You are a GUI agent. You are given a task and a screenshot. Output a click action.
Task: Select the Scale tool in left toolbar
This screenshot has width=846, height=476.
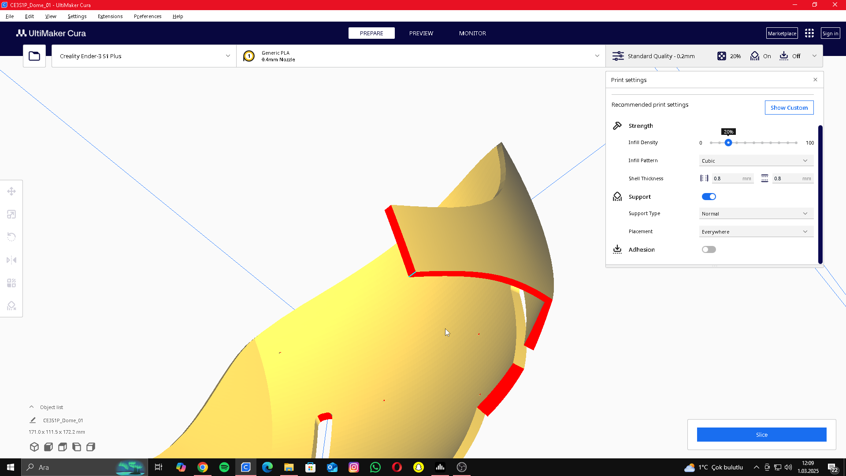11,214
